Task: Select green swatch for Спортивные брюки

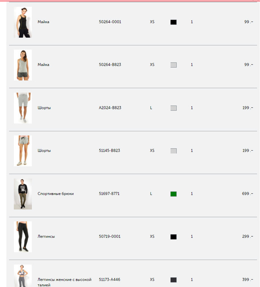Action: tap(173, 194)
